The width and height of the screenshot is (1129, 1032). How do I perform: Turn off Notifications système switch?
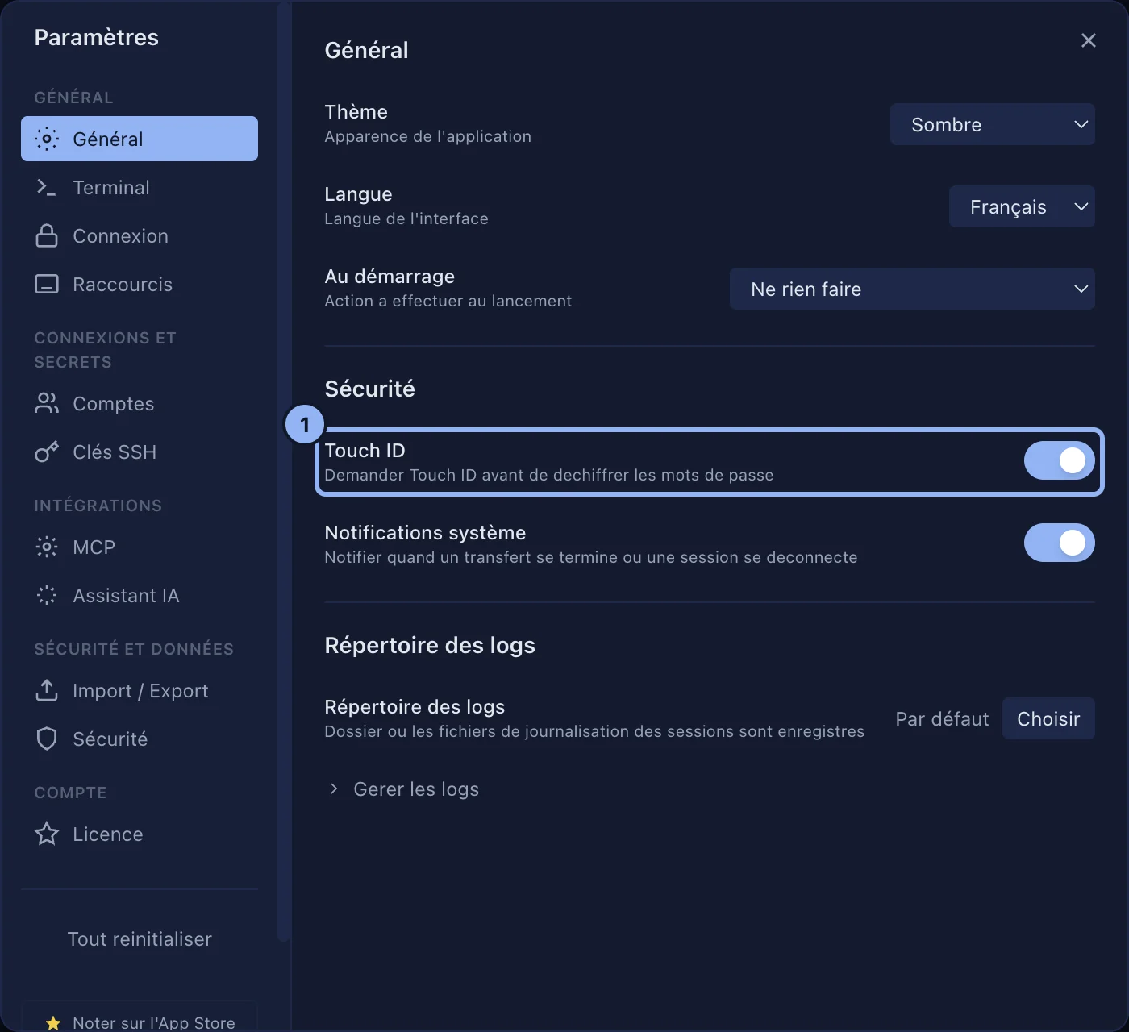coord(1060,543)
